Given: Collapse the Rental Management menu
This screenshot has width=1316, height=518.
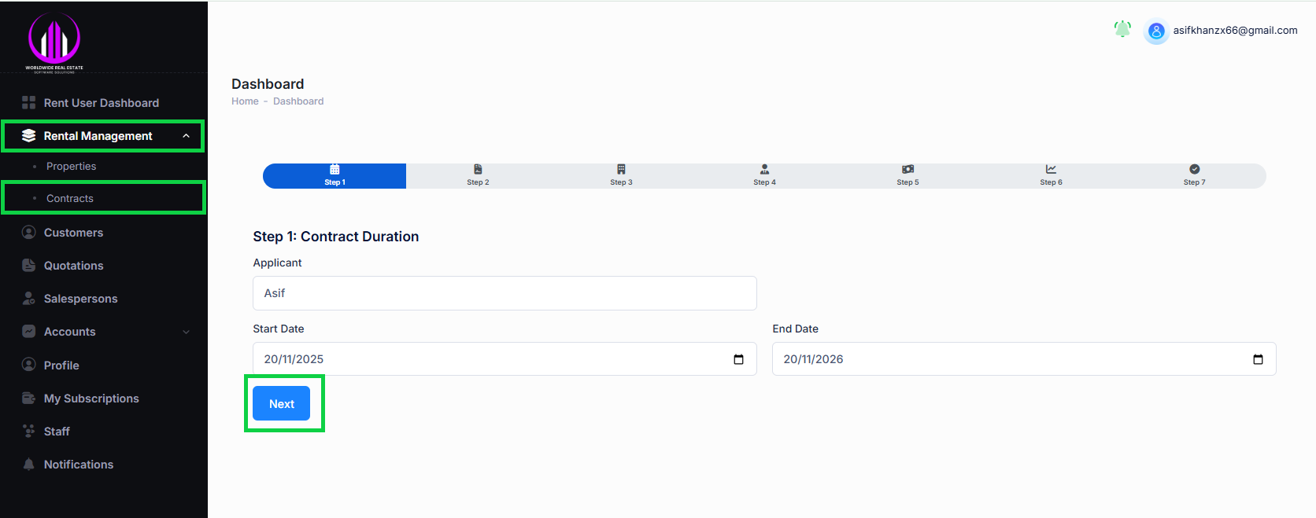Looking at the screenshot, I should tap(186, 136).
